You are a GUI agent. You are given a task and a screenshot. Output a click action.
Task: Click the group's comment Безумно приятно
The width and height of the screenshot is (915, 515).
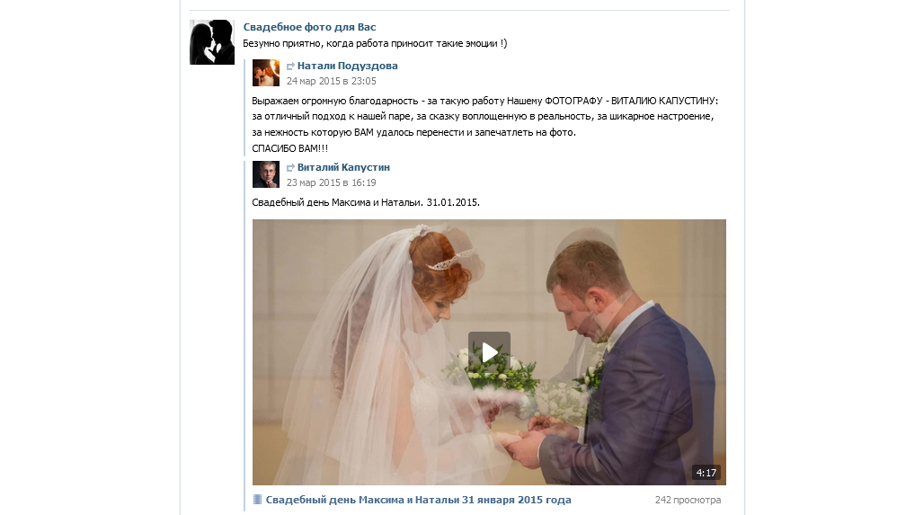(x=375, y=43)
